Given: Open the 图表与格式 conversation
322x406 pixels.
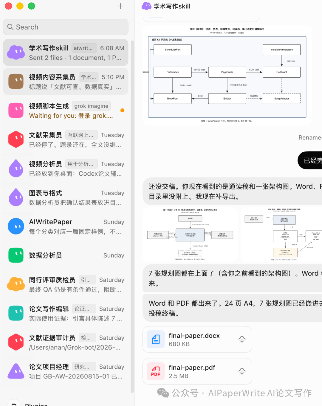Looking at the screenshot, I should point(66,197).
